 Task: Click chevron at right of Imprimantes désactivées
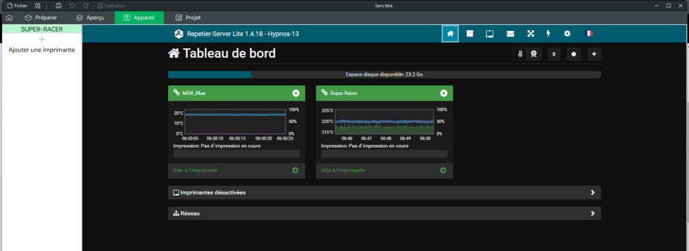coord(593,193)
